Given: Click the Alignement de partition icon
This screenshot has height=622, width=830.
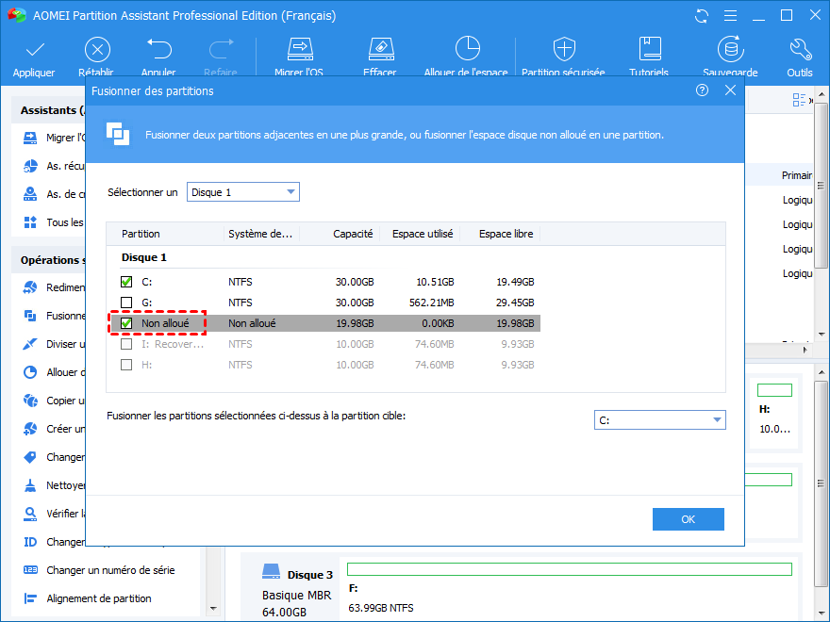Looking at the screenshot, I should click(x=30, y=598).
